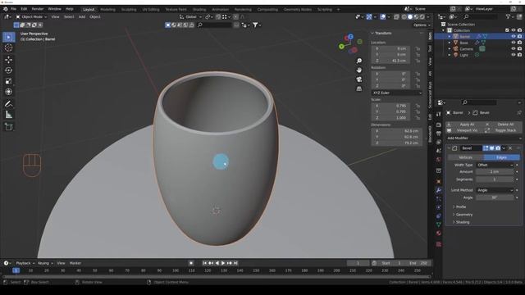
Task: Open the viewport Add menu
Action: click(x=82, y=16)
